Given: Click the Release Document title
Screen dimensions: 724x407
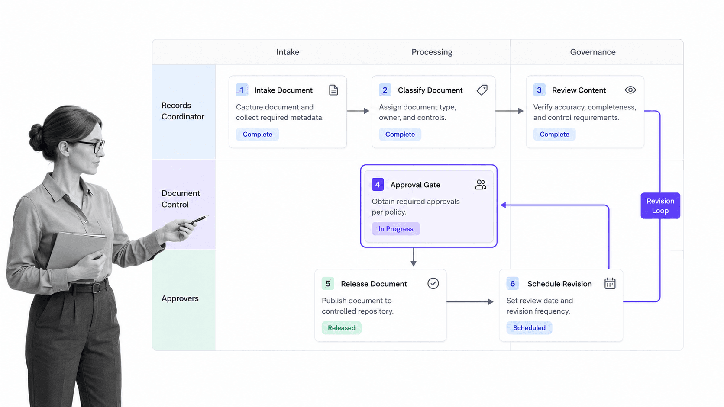Looking at the screenshot, I should click(x=374, y=284).
